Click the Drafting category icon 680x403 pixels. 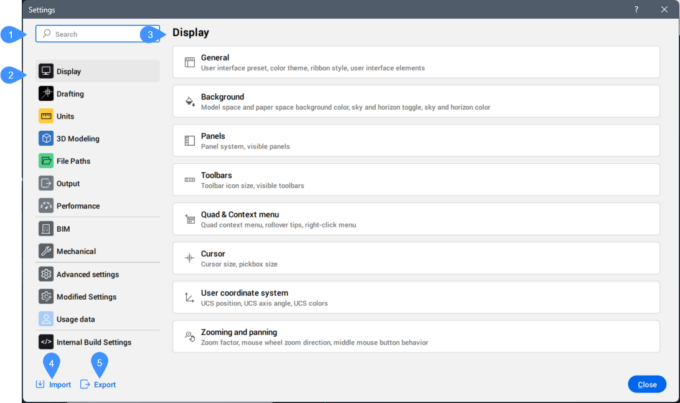tap(46, 94)
